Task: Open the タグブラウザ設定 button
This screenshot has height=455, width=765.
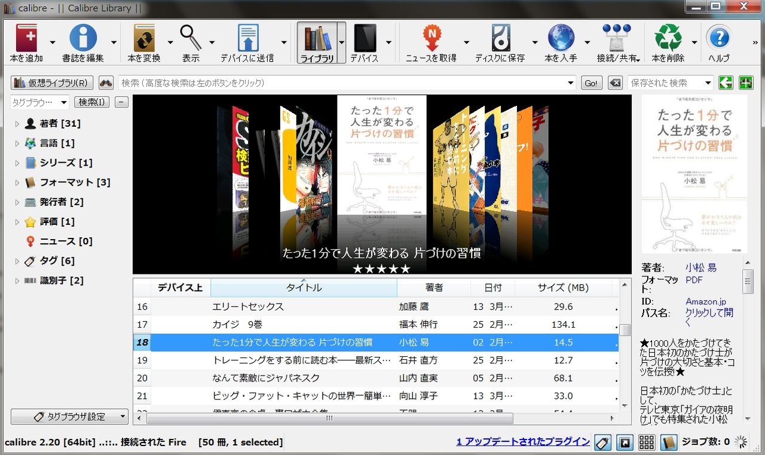Action: coord(69,416)
